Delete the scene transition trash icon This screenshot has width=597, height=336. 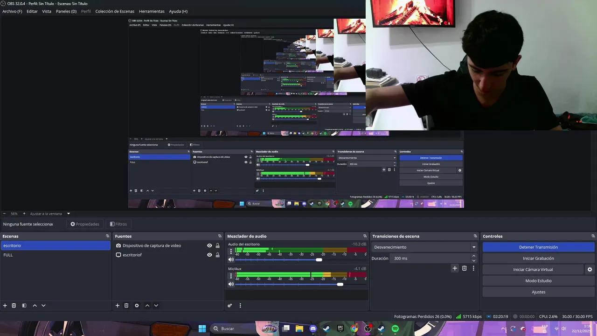464,268
